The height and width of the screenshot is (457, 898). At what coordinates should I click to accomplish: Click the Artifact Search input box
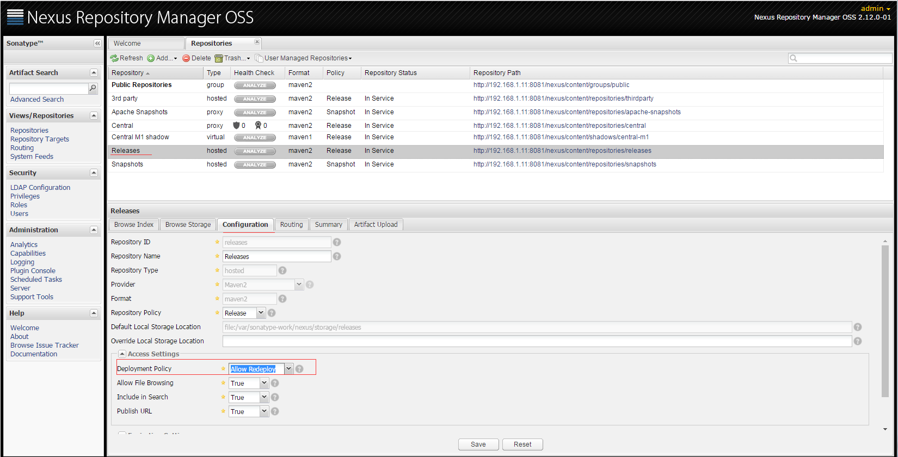[48, 88]
